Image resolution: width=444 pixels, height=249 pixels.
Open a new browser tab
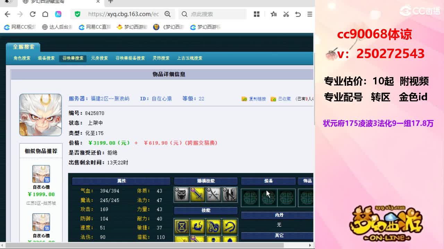[111, 2]
